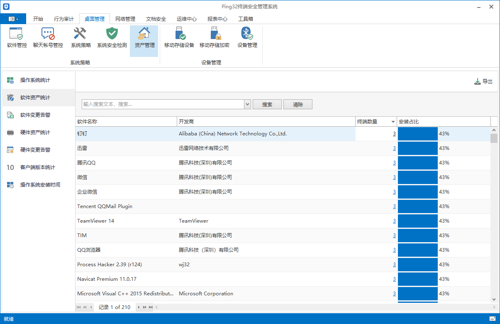Click status bar network icon

(493, 319)
